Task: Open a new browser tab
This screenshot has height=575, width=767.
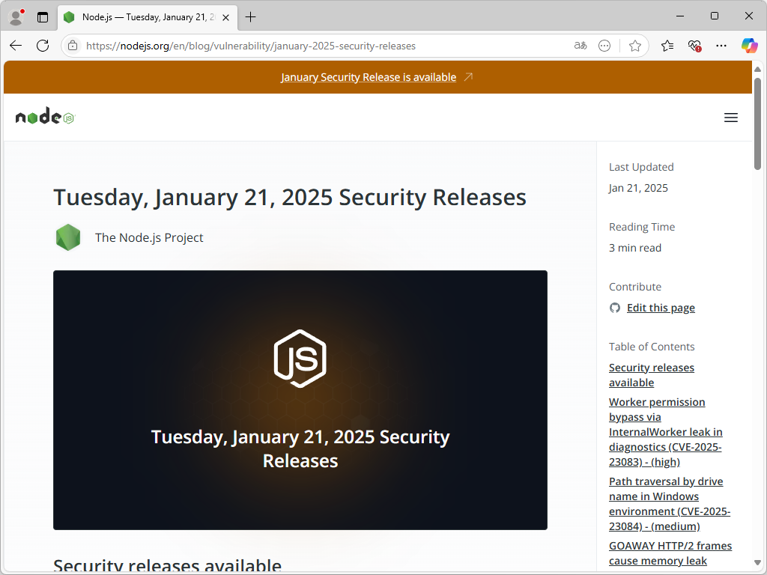Action: [x=250, y=16]
